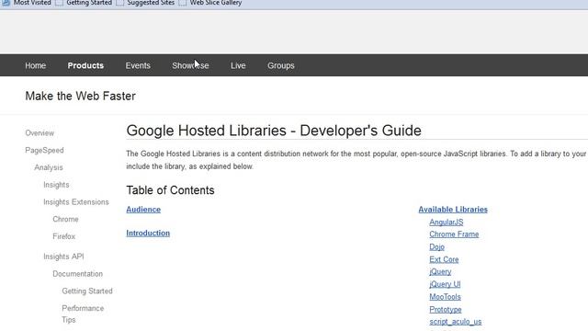The height and width of the screenshot is (331, 588).
Task: Open PageSpeed in the sidebar
Action: click(x=44, y=150)
